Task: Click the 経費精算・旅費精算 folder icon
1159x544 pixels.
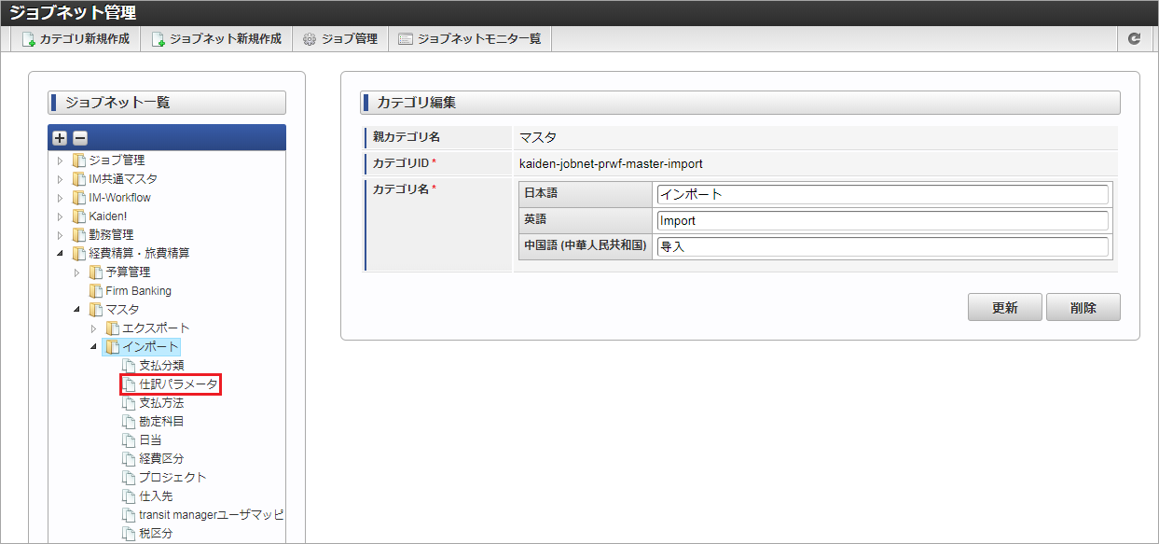Action: point(78,254)
